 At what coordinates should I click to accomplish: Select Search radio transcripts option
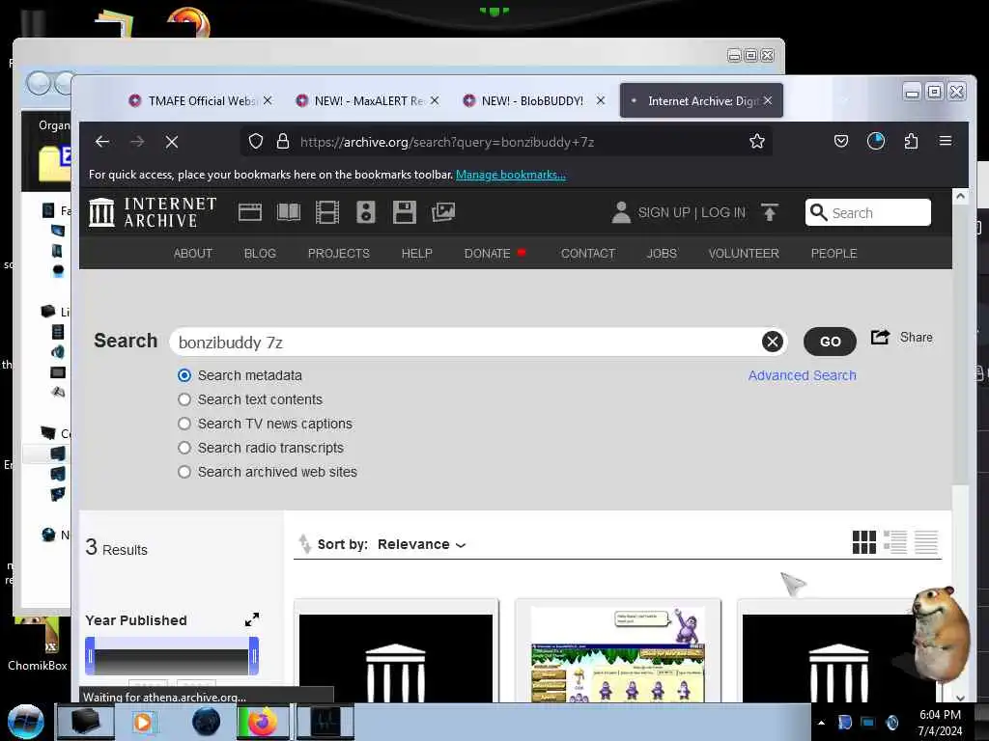click(x=184, y=448)
